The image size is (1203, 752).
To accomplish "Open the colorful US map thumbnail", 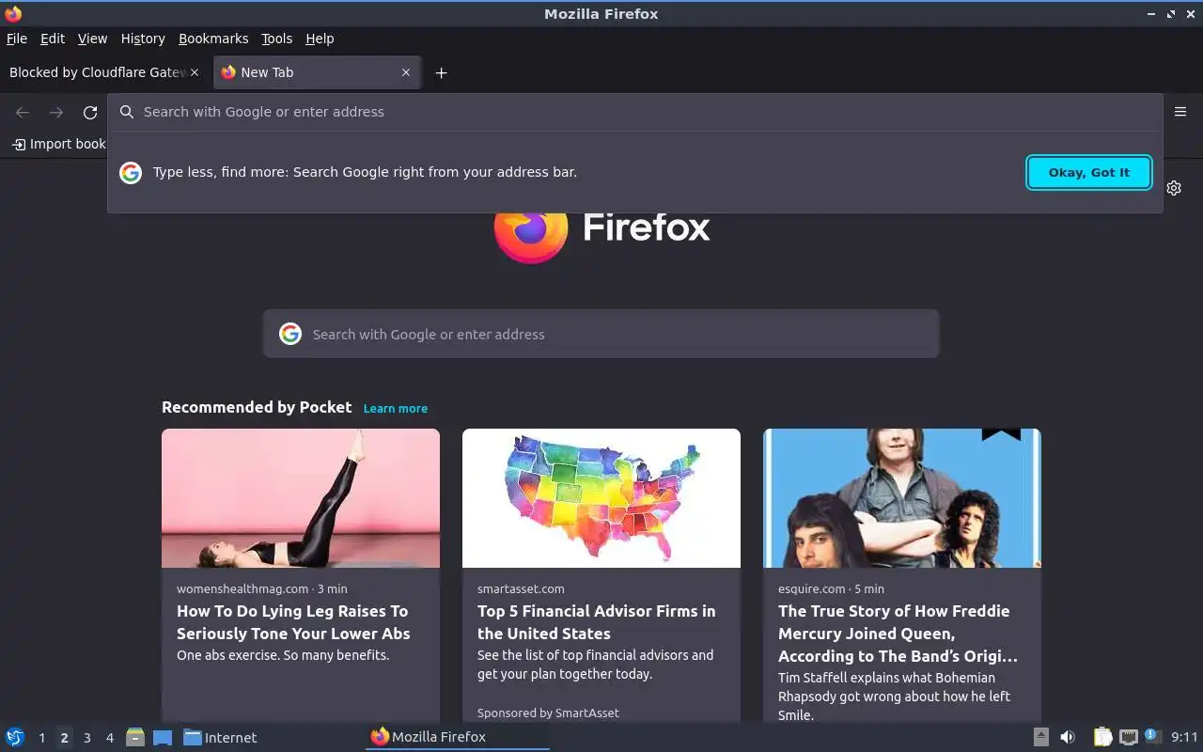I will point(601,498).
